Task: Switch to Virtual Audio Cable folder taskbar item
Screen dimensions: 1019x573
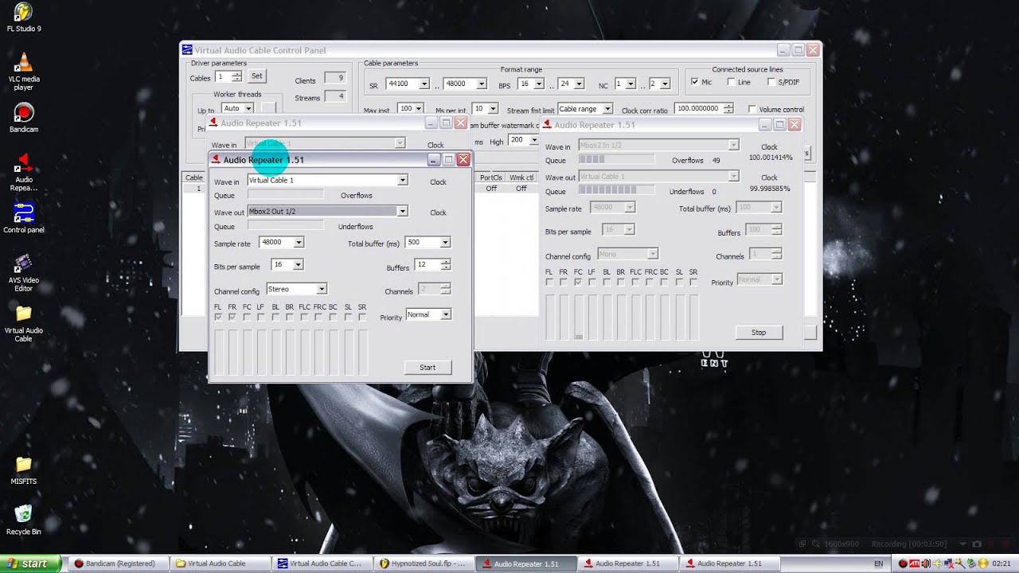Action: (219, 563)
